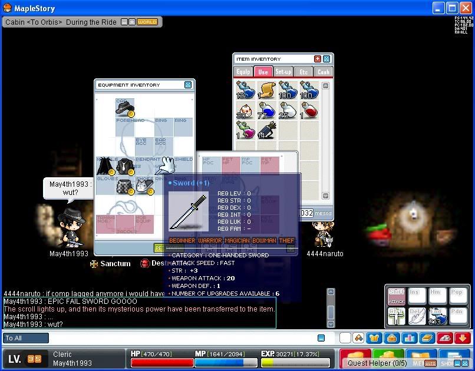Choose the blue potion stack of 77
Screen dimensions: 475x371
pyautogui.click(x=267, y=111)
